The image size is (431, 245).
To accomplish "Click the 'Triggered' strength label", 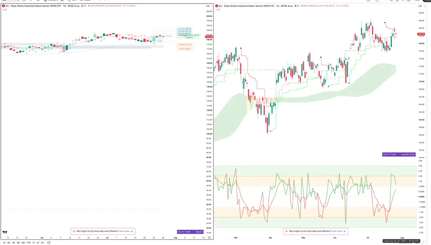I will (x=189, y=37).
